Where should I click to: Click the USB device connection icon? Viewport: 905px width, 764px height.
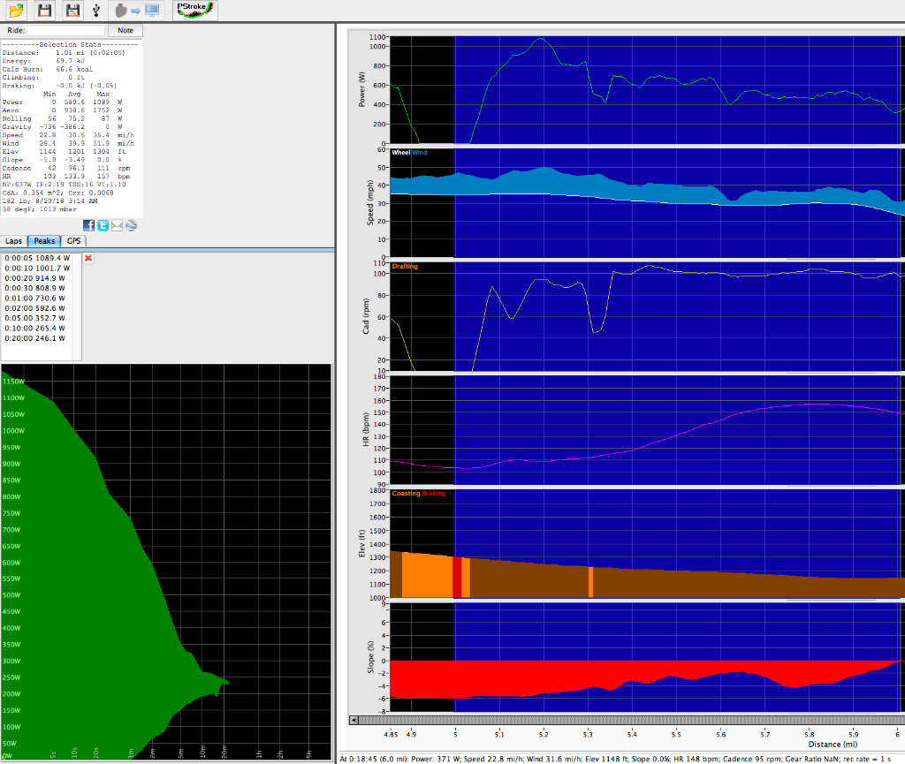[x=95, y=11]
